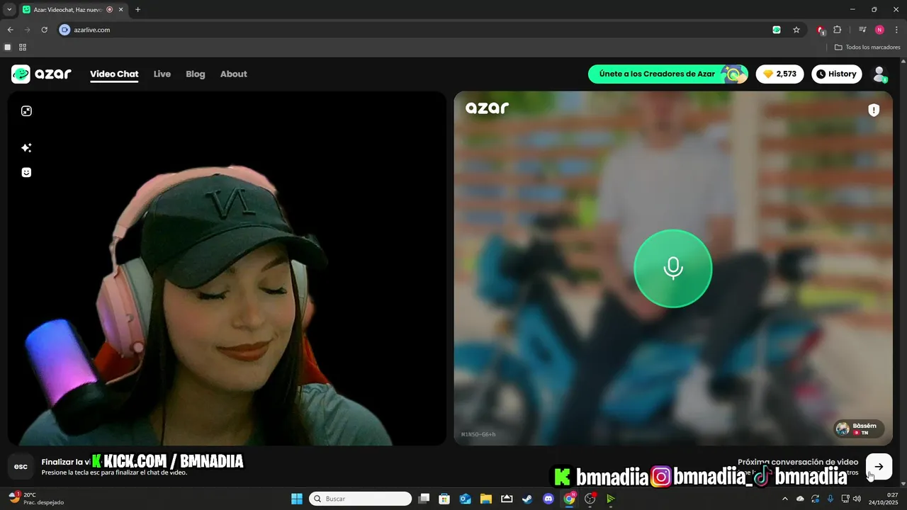
Task: Open the sparkle effects icon
Action: [26, 148]
